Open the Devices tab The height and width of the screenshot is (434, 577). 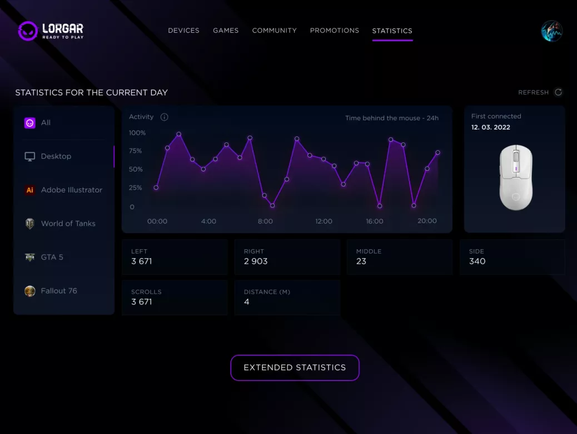(183, 31)
